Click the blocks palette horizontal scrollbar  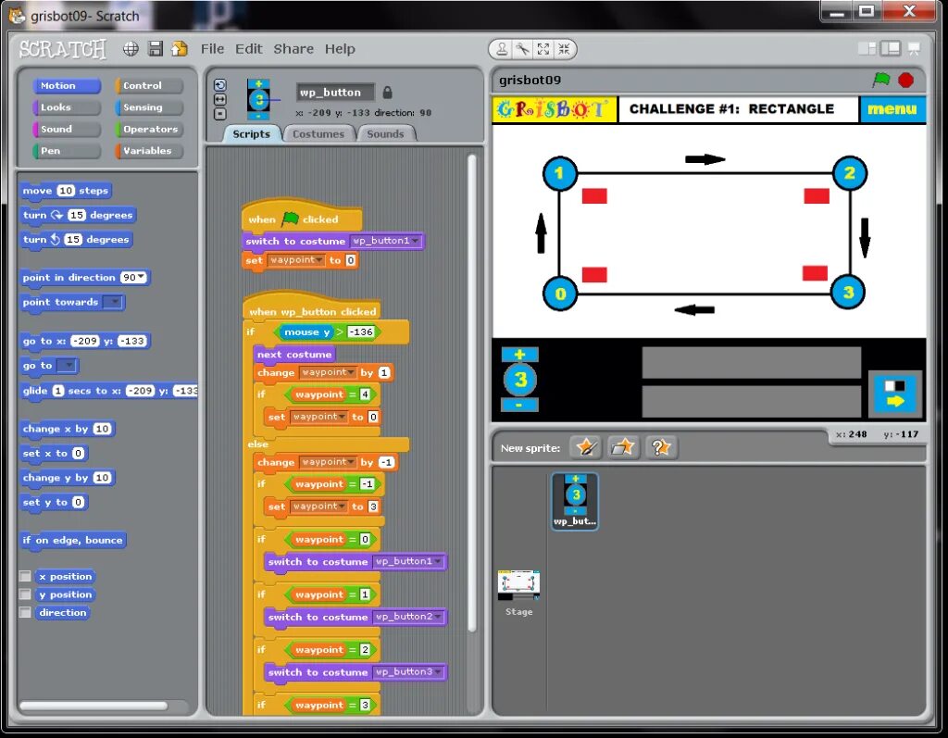[x=94, y=706]
